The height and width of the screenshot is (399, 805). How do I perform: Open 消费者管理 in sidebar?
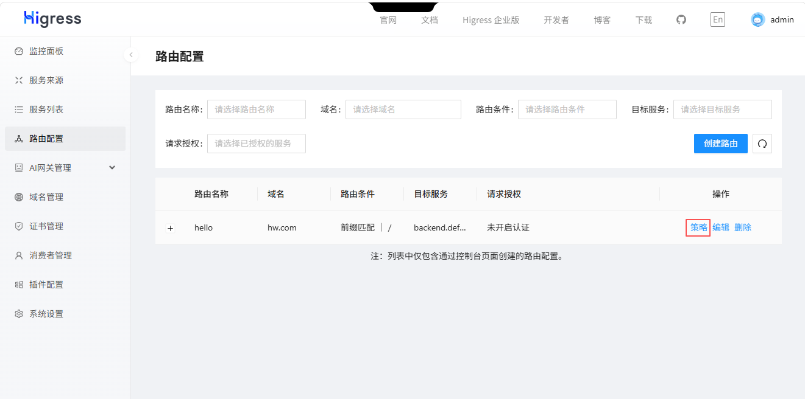(x=65, y=255)
